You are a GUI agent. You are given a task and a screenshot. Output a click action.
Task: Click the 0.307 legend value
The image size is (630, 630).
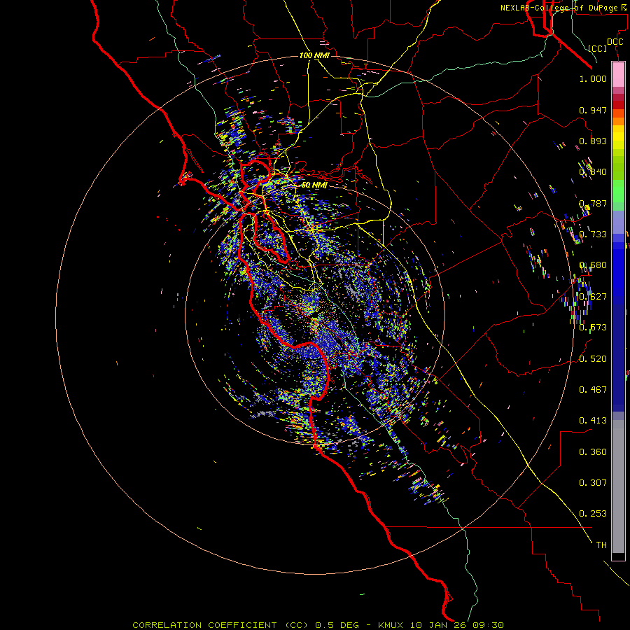pos(593,483)
